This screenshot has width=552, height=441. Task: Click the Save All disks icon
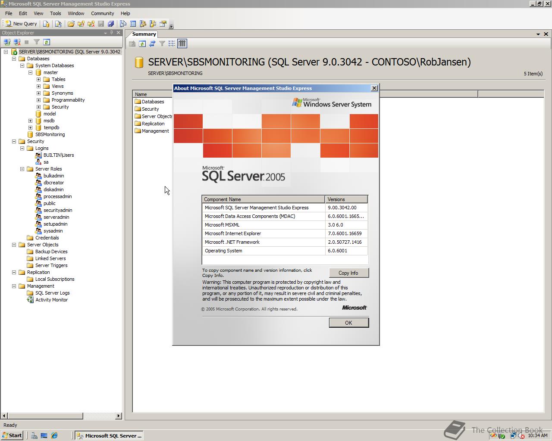tap(111, 24)
